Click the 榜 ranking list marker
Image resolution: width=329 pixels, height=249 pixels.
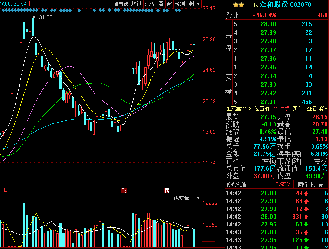coord(166,190)
